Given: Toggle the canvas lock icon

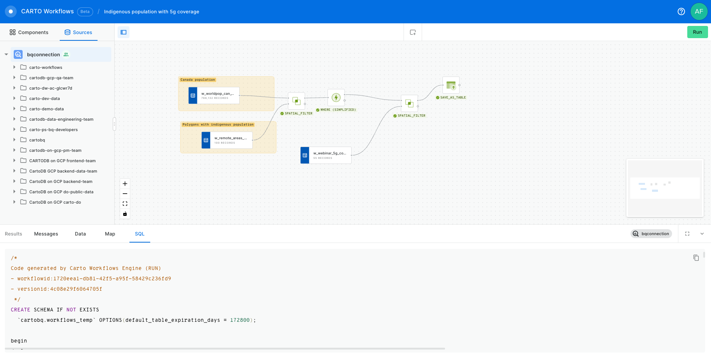Looking at the screenshot, I should click(x=125, y=214).
